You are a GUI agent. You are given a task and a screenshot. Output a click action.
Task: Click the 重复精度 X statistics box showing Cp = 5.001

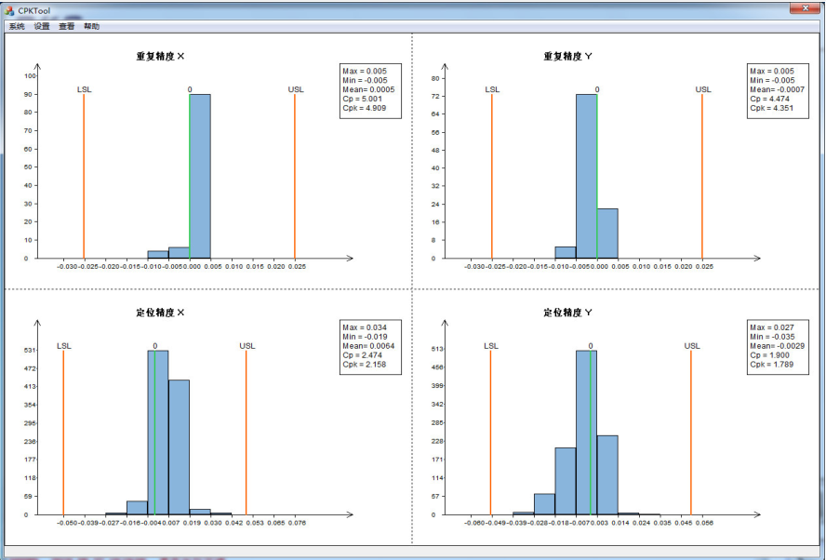[x=371, y=89]
